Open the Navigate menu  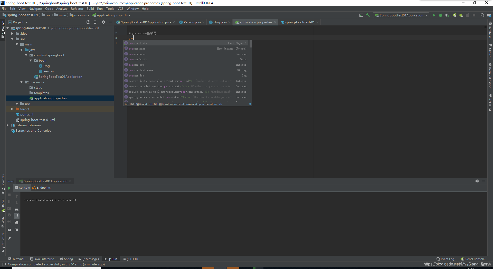(x=35, y=8)
